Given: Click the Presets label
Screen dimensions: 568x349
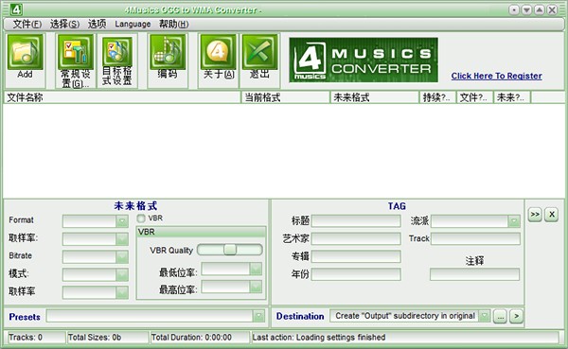Looking at the screenshot, I should pyautogui.click(x=25, y=317).
